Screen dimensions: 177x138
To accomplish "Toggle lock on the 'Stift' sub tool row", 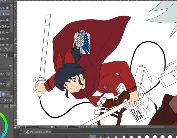I will coord(7,32).
